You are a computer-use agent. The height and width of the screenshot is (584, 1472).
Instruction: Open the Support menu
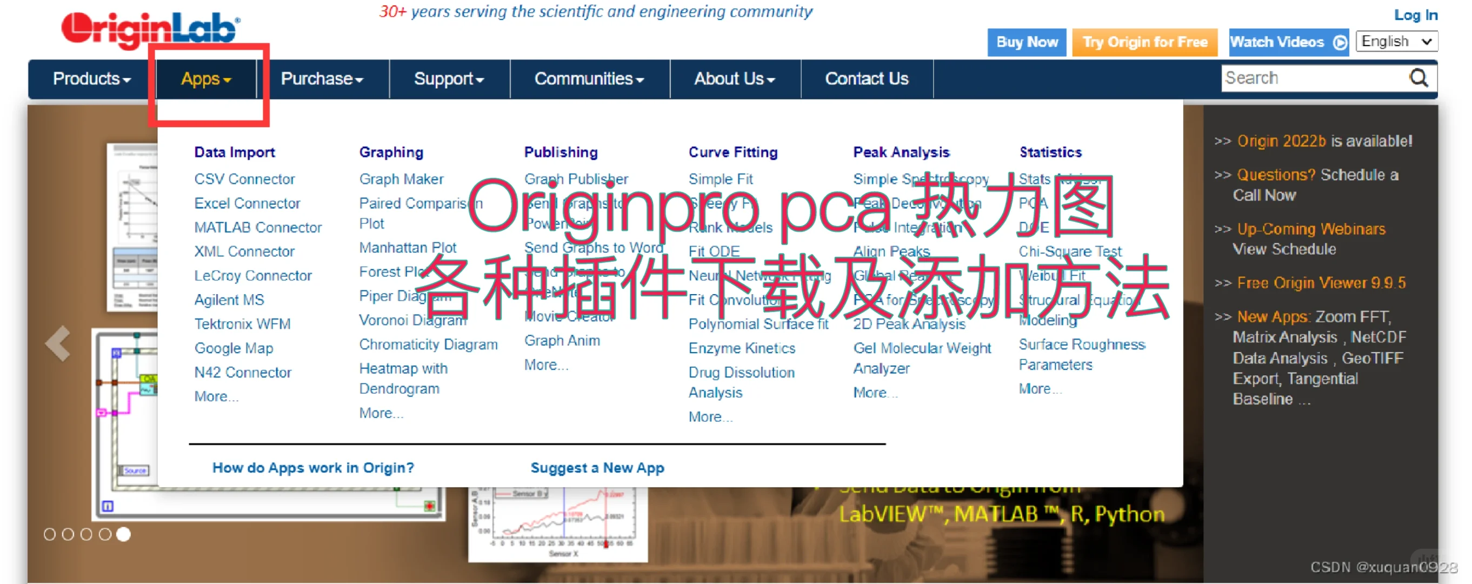tap(449, 79)
